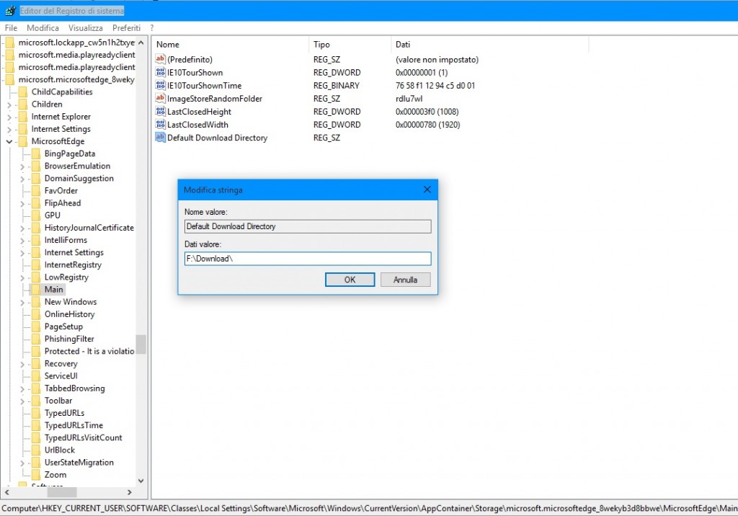The image size is (738, 516).
Task: Sort values by Tipo column header
Action: (350, 44)
